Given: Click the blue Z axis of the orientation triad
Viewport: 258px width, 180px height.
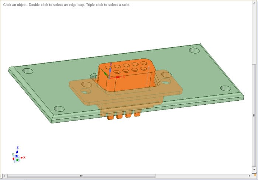Looking at the screenshot, I should [x=17, y=150].
